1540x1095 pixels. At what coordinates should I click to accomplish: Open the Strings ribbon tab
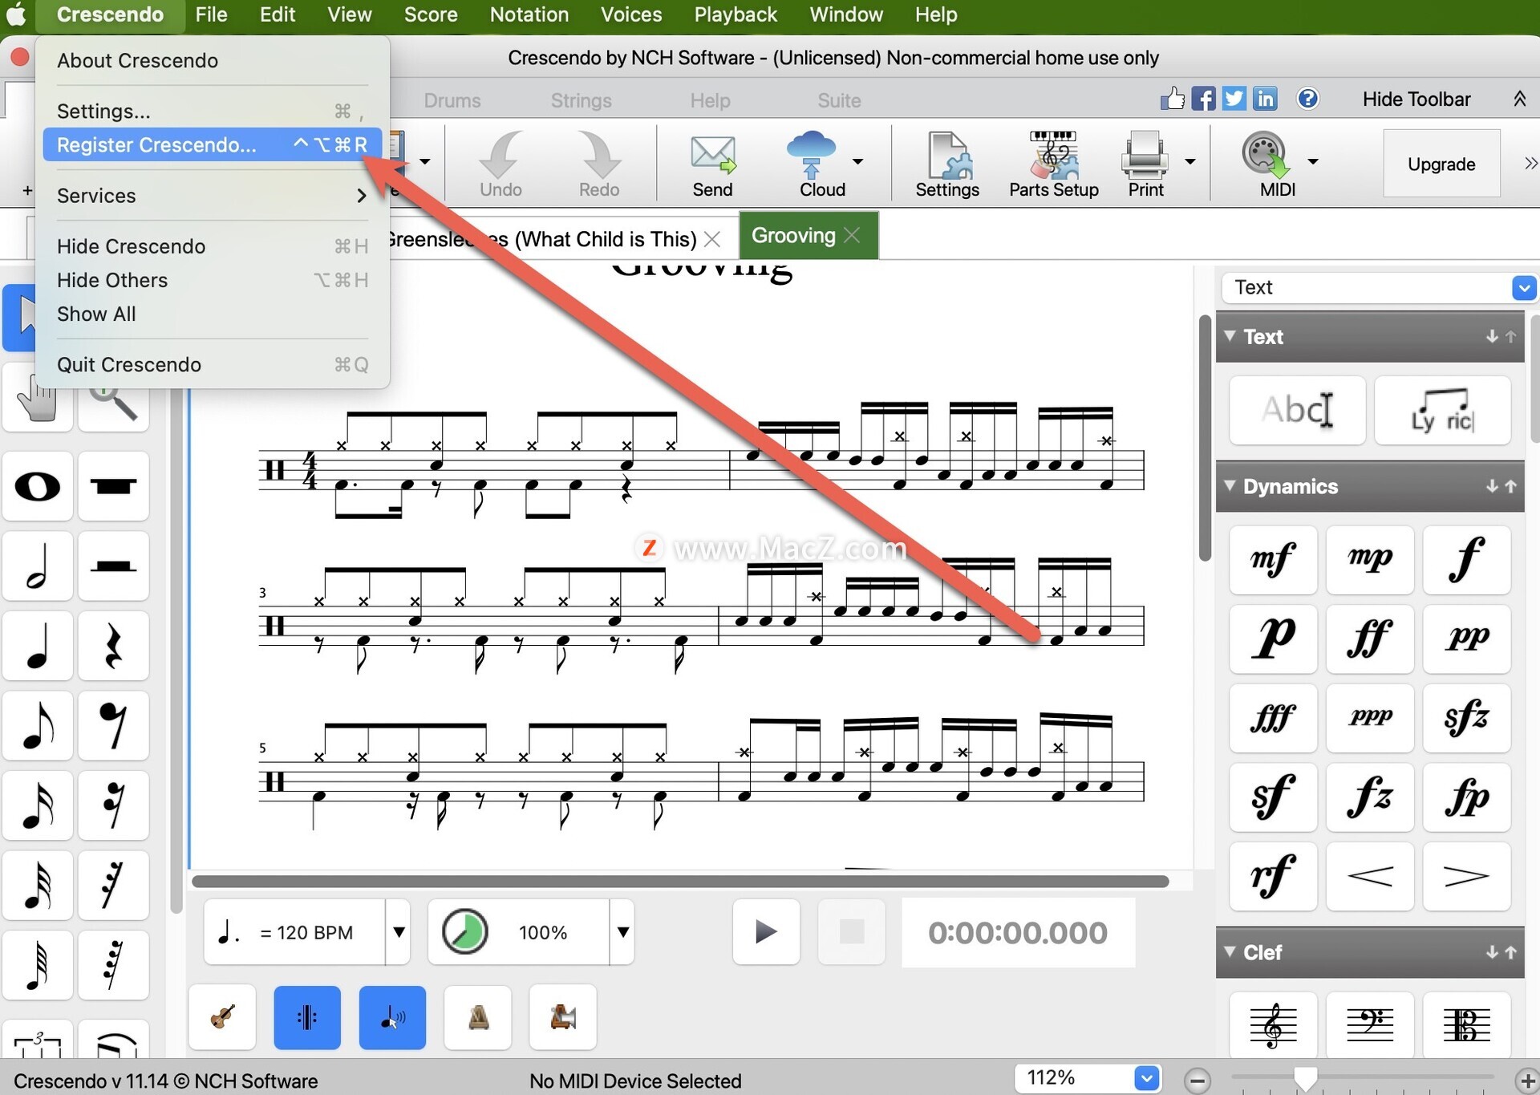click(x=581, y=100)
